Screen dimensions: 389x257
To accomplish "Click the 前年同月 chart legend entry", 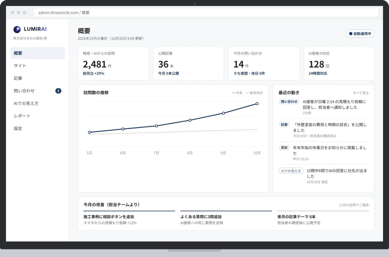I will click(x=254, y=93).
